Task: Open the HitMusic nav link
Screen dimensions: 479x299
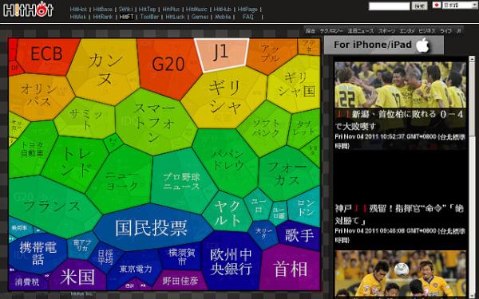Action: click(x=196, y=10)
